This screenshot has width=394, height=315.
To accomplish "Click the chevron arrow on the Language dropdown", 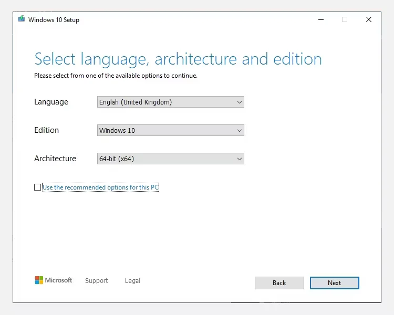I will [240, 102].
